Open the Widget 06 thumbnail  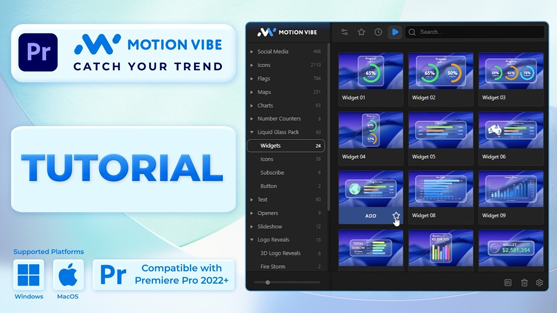511,130
